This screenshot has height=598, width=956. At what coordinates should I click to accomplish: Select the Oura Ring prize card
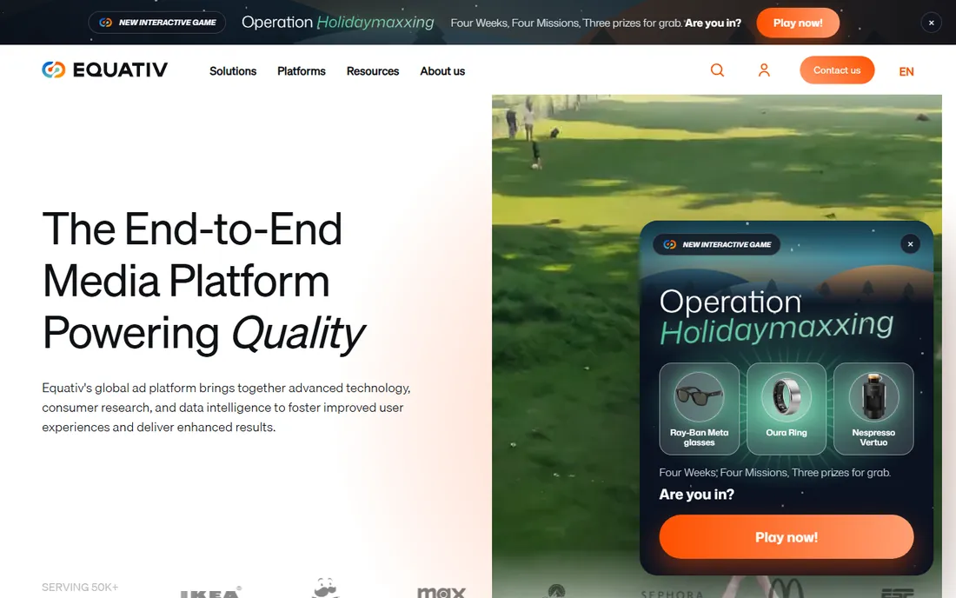pos(786,409)
